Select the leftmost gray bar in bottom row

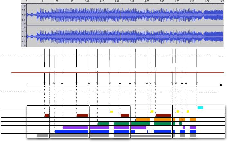tap(42, 136)
